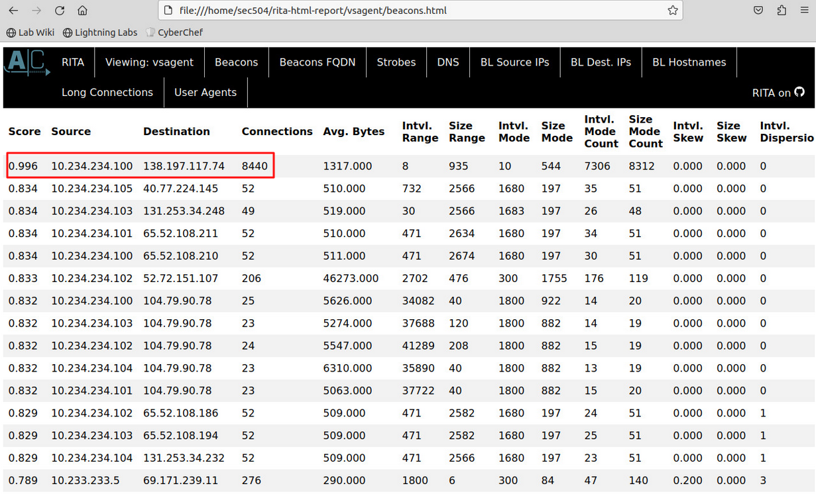The image size is (816, 494).
Task: Click the Connections column header
Action: coord(277,132)
